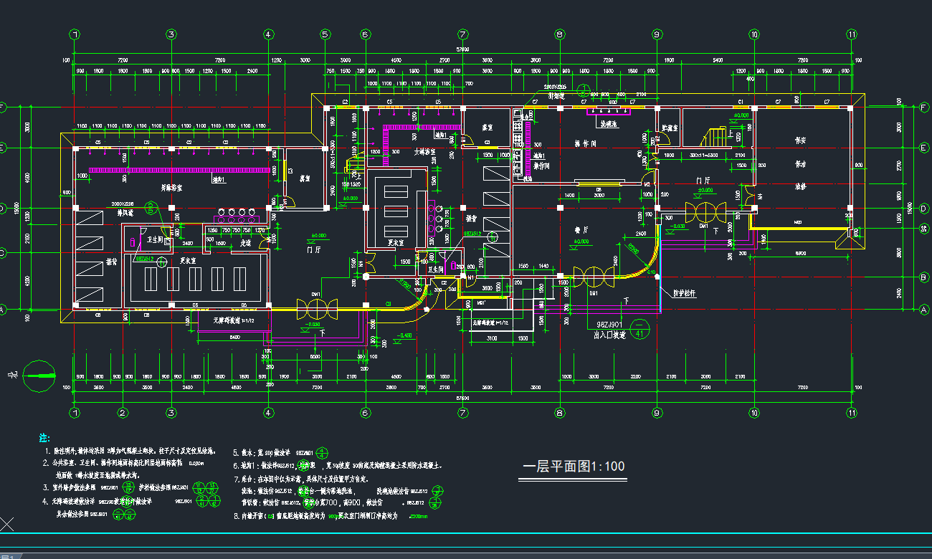This screenshot has height=559, width=932.
Task: Pick axis bubble 11 in top row
Action: (x=851, y=34)
